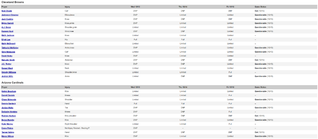Open DeAndre Hopkins profile link
Image resolution: width=318 pixels, height=139 pixels.
point(9,112)
